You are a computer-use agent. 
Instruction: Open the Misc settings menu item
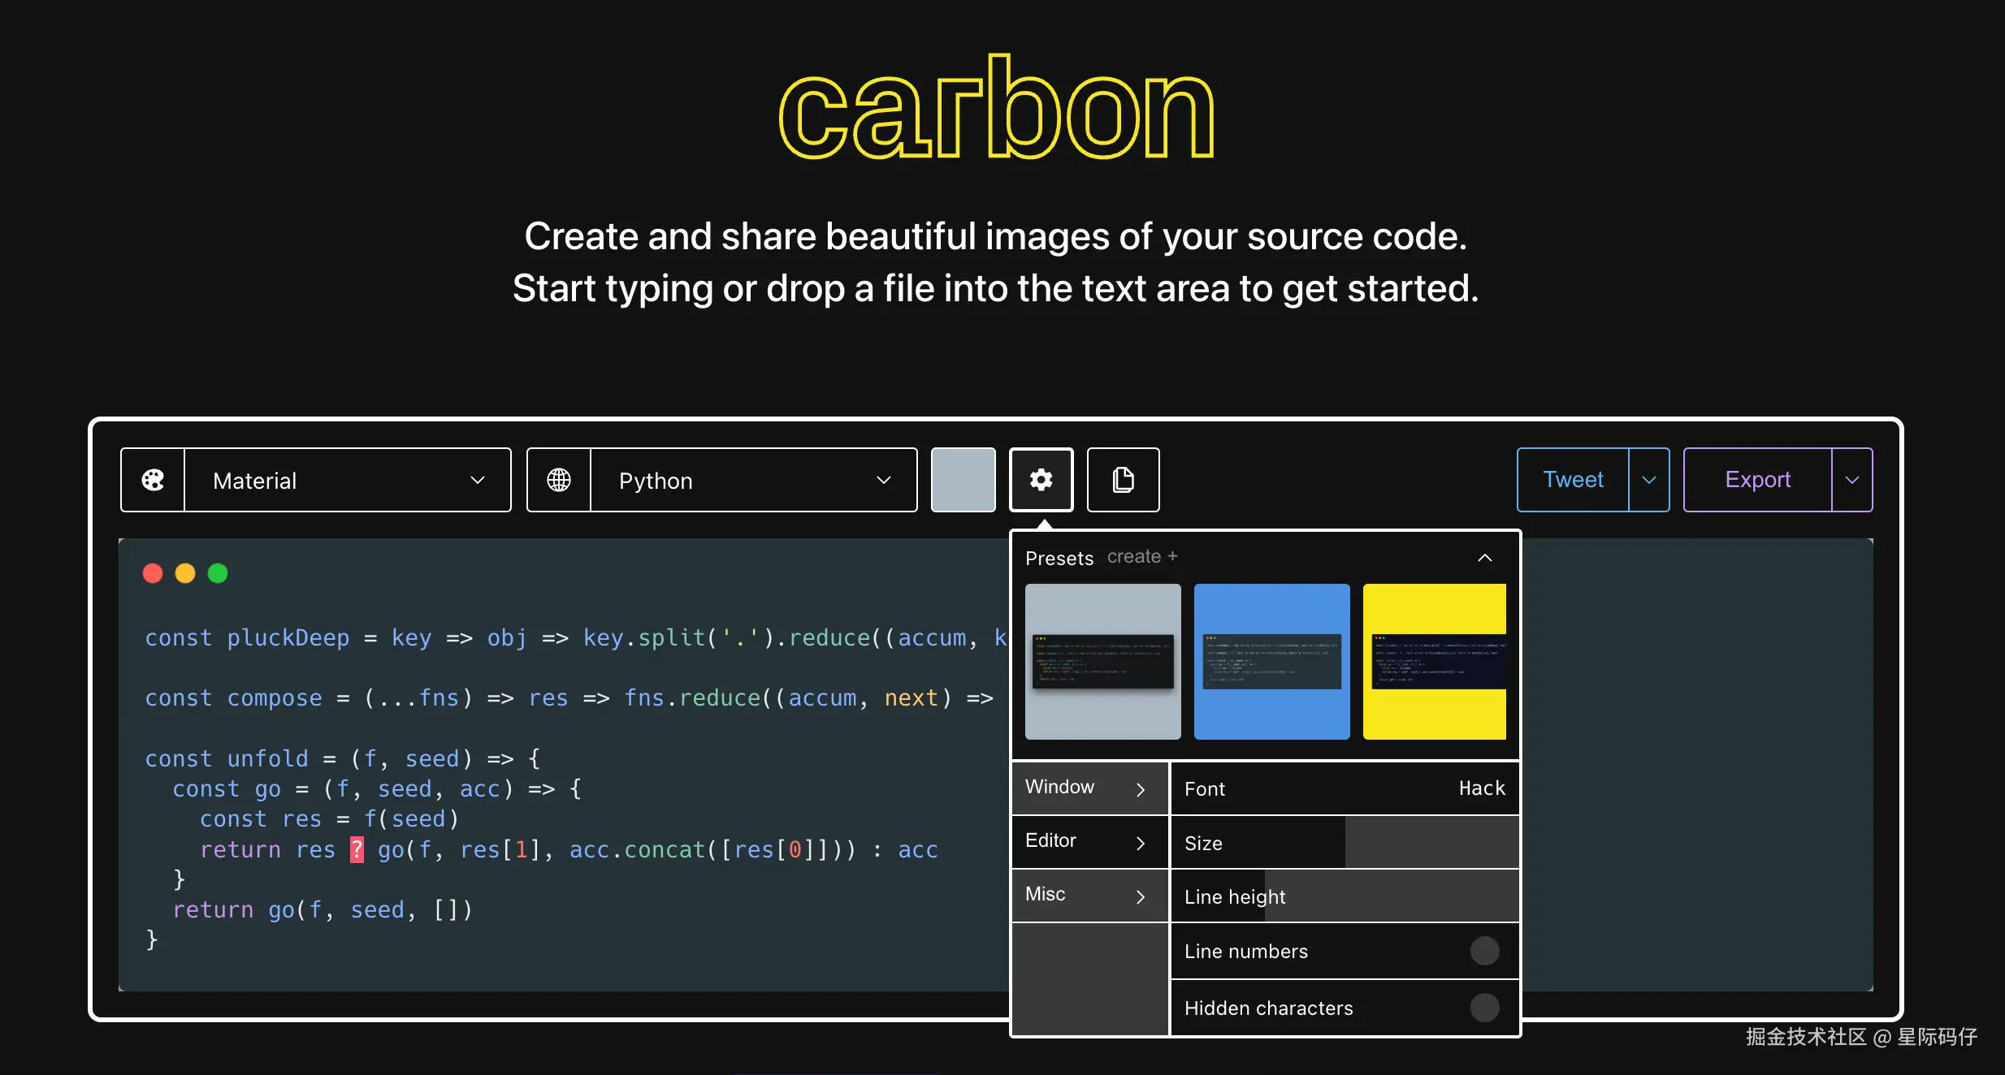(x=1089, y=895)
